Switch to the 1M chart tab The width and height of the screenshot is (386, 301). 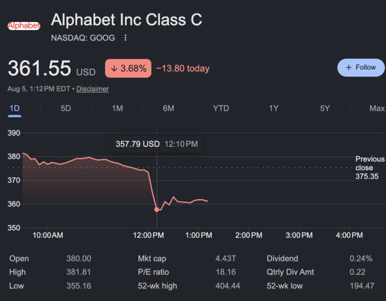117,108
